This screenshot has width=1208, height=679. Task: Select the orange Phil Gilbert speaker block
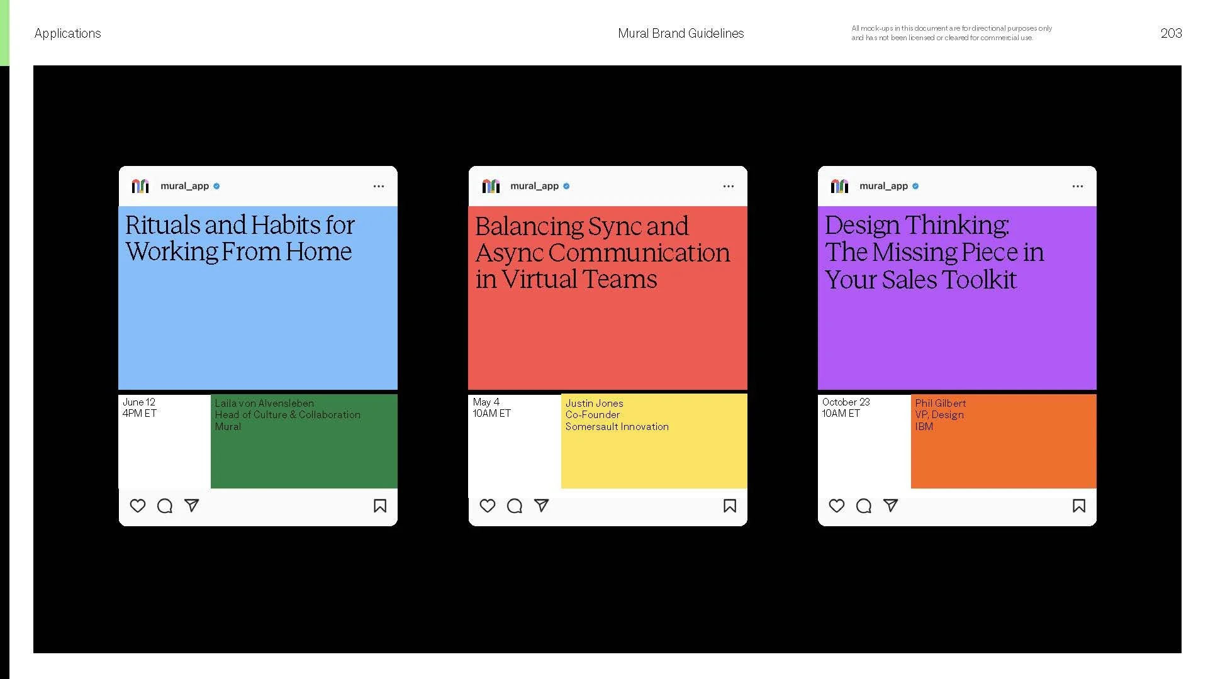coord(1004,441)
